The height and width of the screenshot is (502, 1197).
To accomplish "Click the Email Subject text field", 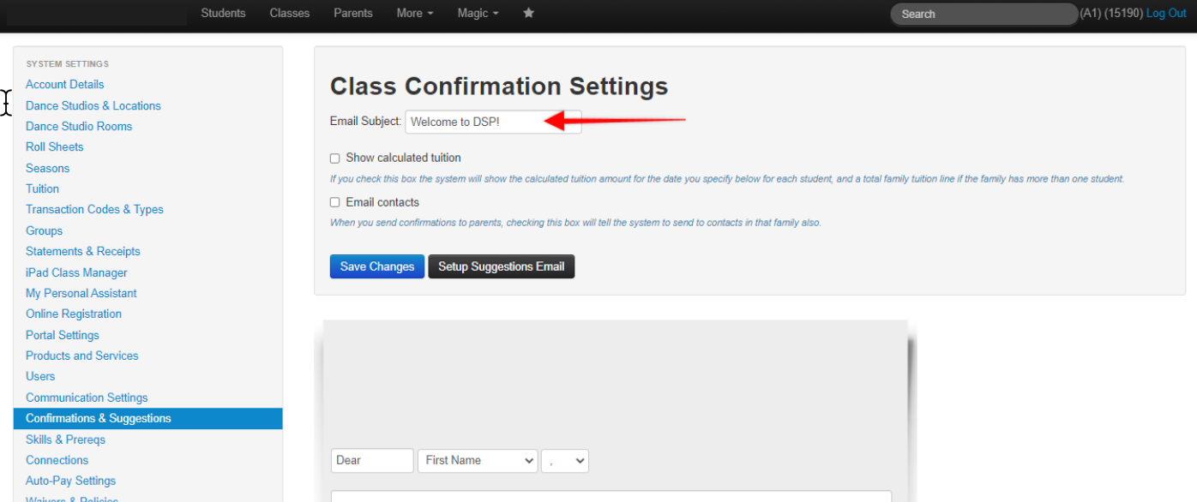I will [493, 122].
